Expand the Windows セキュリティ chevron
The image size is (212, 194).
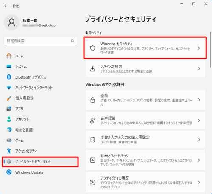click(199, 48)
